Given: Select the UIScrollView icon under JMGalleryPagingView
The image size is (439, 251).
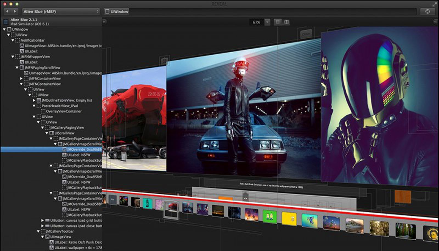Looking at the screenshot, I should (x=51, y=133).
